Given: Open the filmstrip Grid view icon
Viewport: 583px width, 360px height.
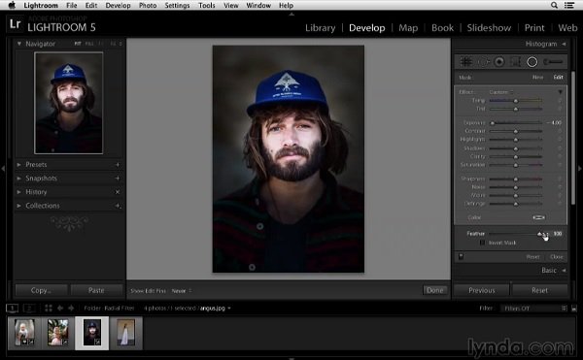Looking at the screenshot, I should point(49,308).
